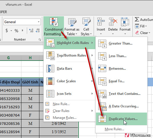Choose Equal To... option
The height and width of the screenshot is (138, 153).
tap(121, 81)
